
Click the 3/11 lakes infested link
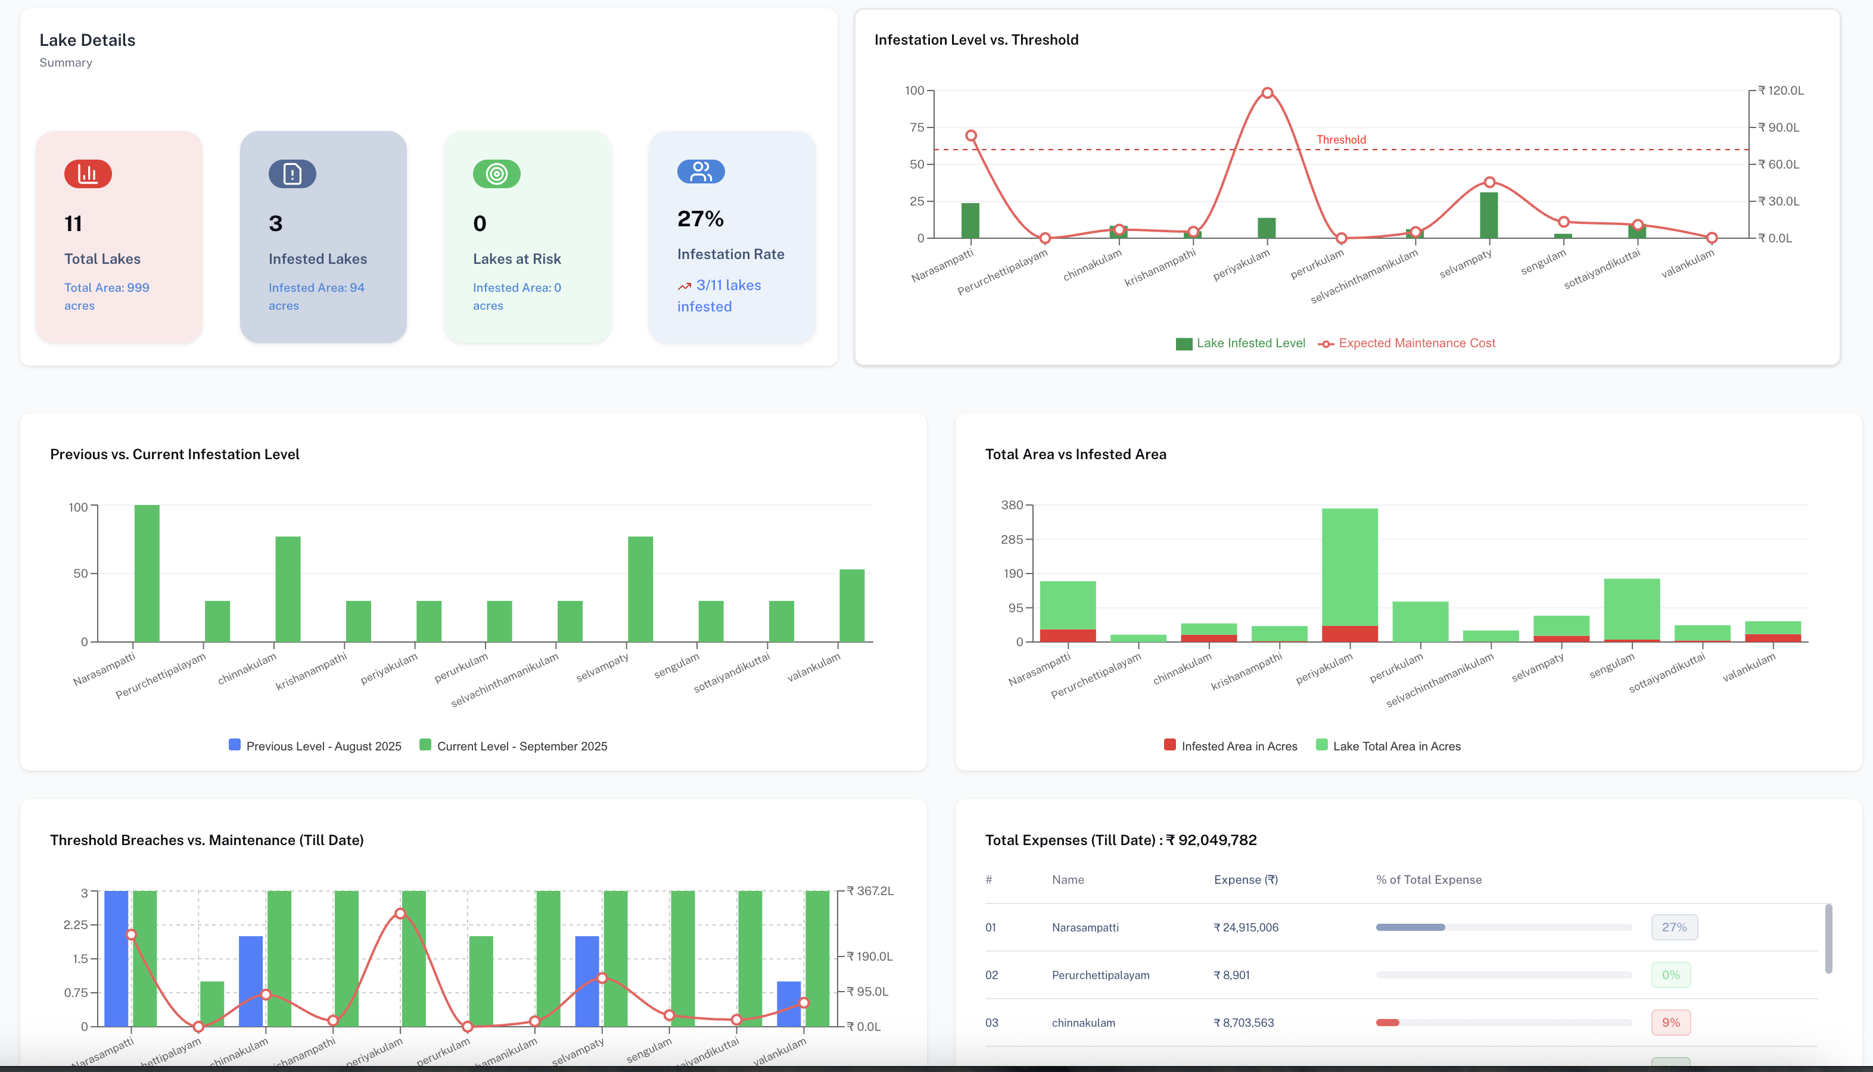click(x=728, y=286)
